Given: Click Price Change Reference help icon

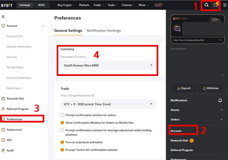Looking at the screenshot, I should [x=93, y=95].
